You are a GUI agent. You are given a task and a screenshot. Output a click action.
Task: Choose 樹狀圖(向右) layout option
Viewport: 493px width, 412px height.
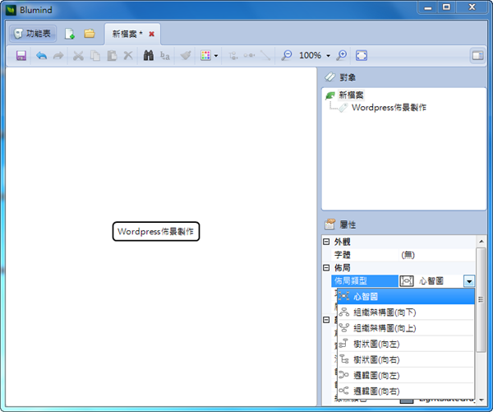[406, 359]
